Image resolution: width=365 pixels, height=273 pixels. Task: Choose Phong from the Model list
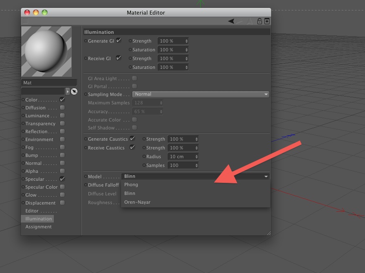click(x=131, y=185)
